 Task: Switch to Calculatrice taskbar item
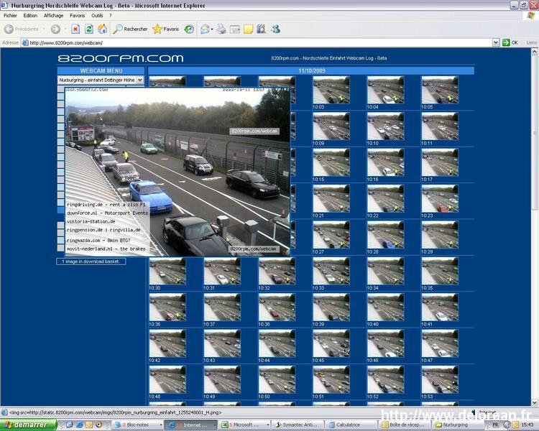click(x=351, y=425)
